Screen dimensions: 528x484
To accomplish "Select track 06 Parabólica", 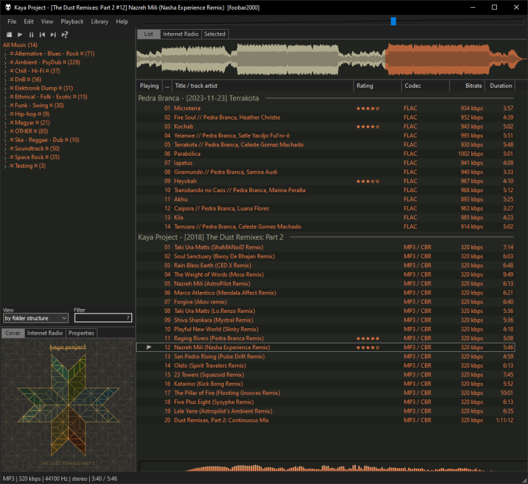I will click(325, 154).
